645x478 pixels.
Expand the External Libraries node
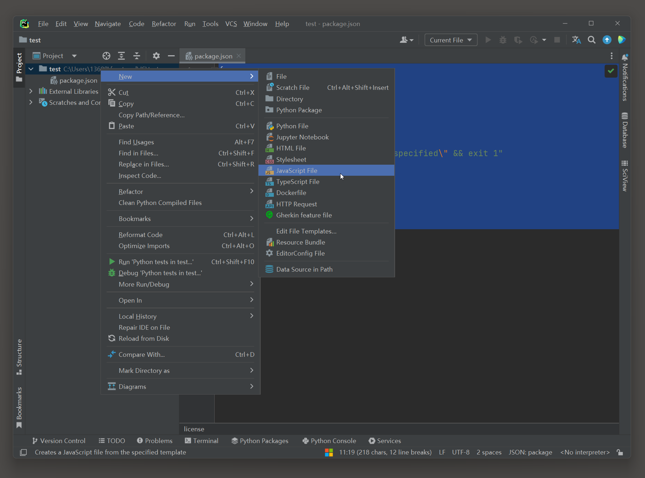(x=31, y=91)
